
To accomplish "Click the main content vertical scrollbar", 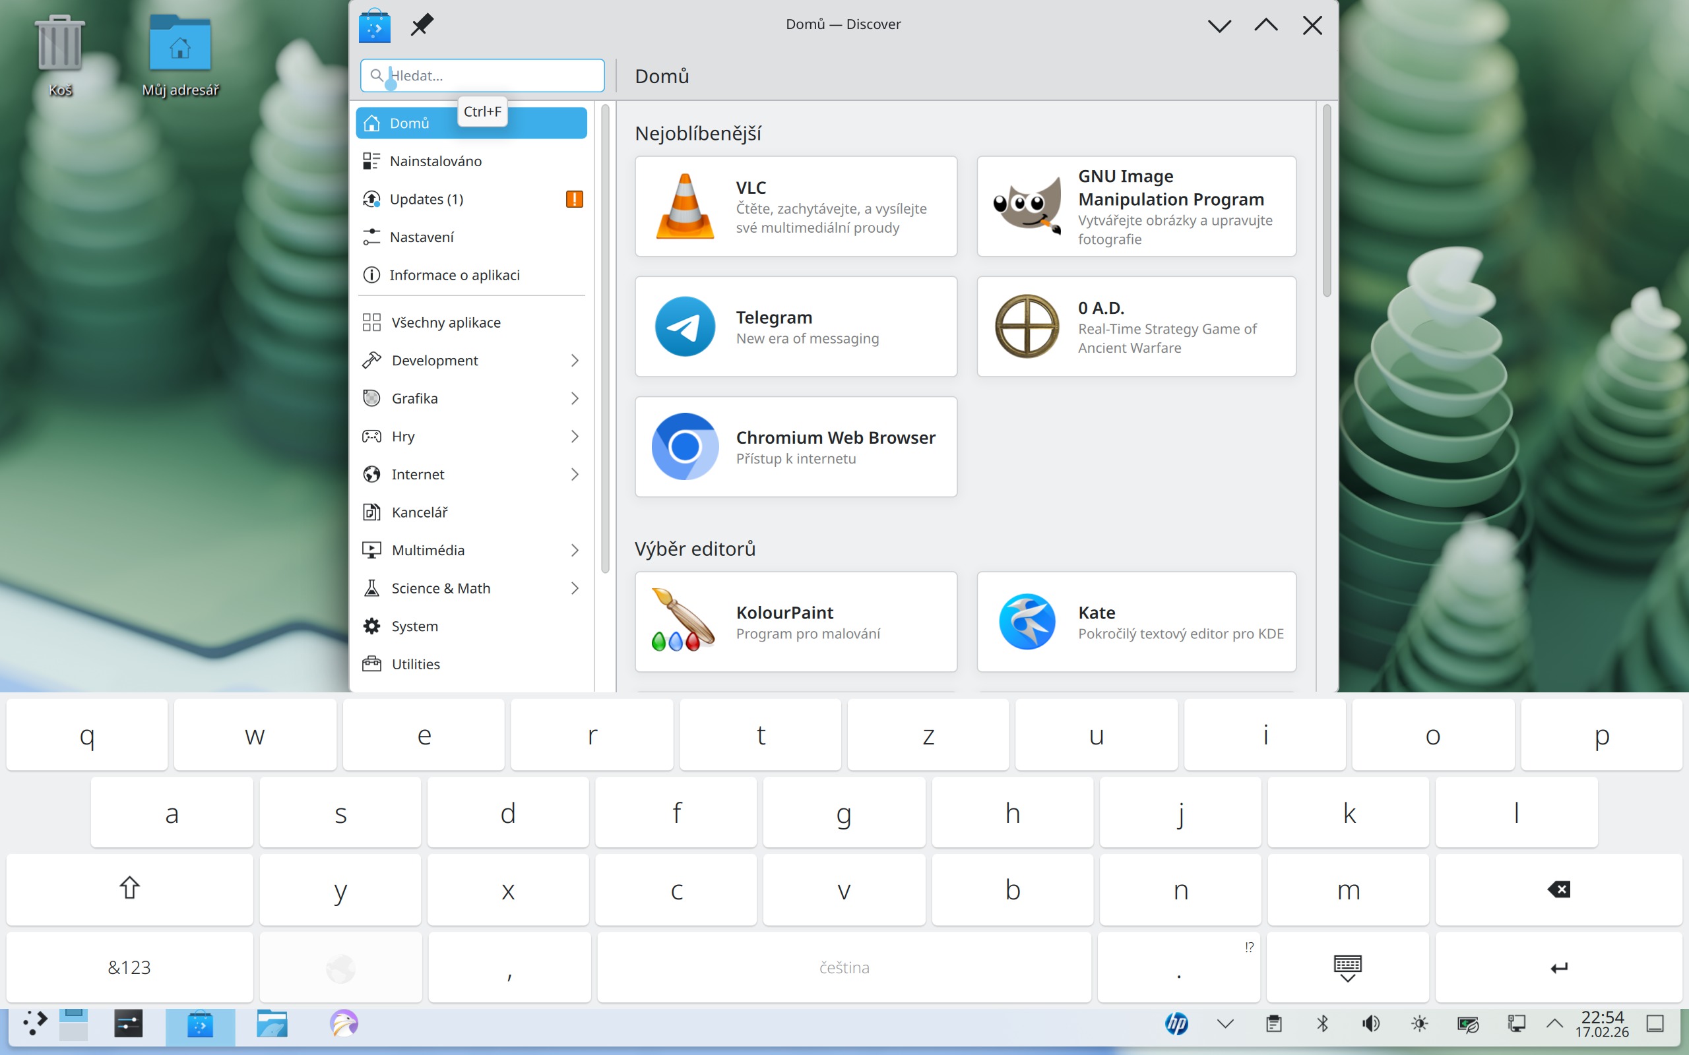I will [1326, 202].
